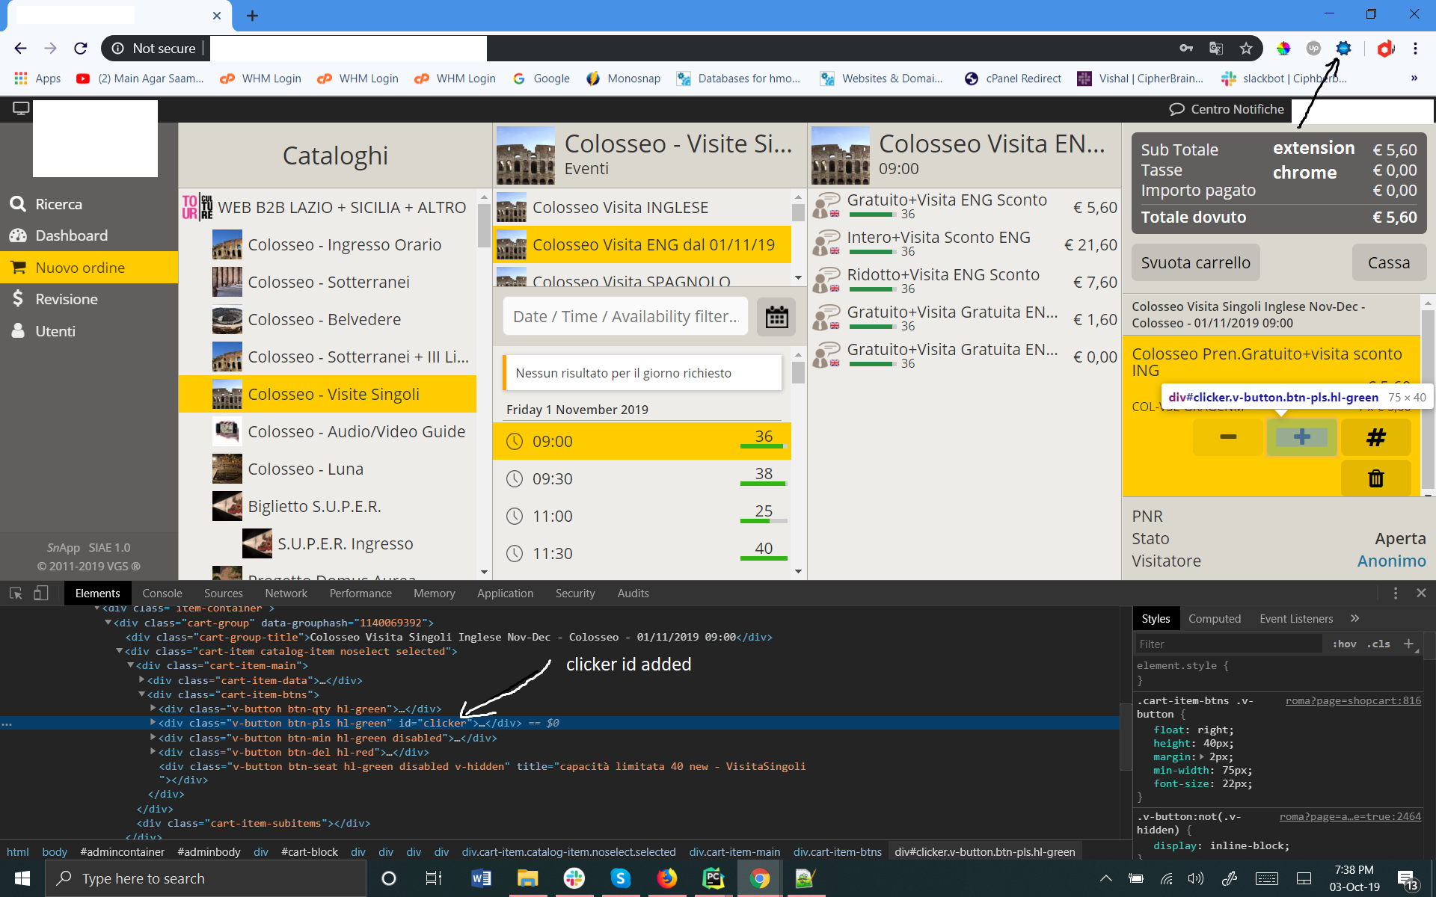Show more Styles panel tabs chevron

pos(1354,618)
